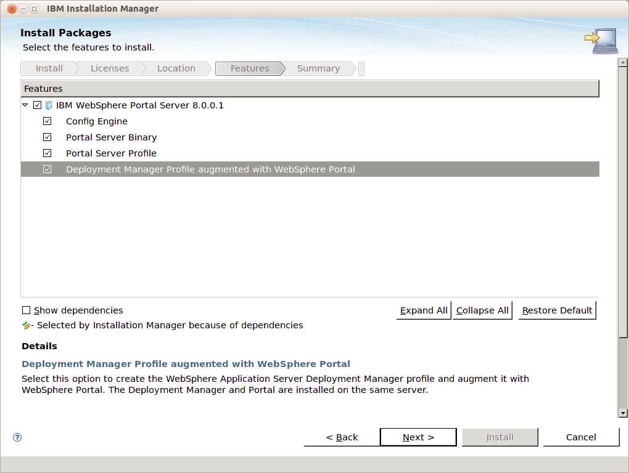
Task: Go back with the Back button
Action: [342, 437]
